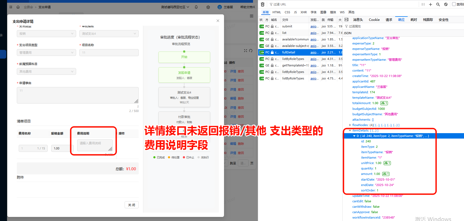Viewport: 464px width, 221px height.
Task: Click the 项目名称 input field
Action: [x=109, y=53]
